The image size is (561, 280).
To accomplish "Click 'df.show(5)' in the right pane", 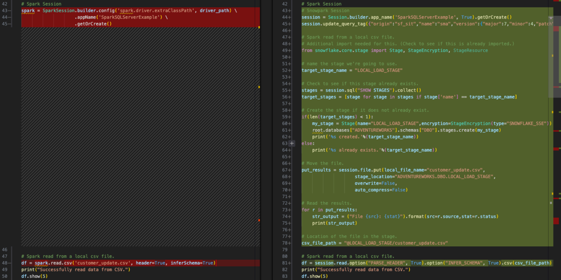I will 315,276.
